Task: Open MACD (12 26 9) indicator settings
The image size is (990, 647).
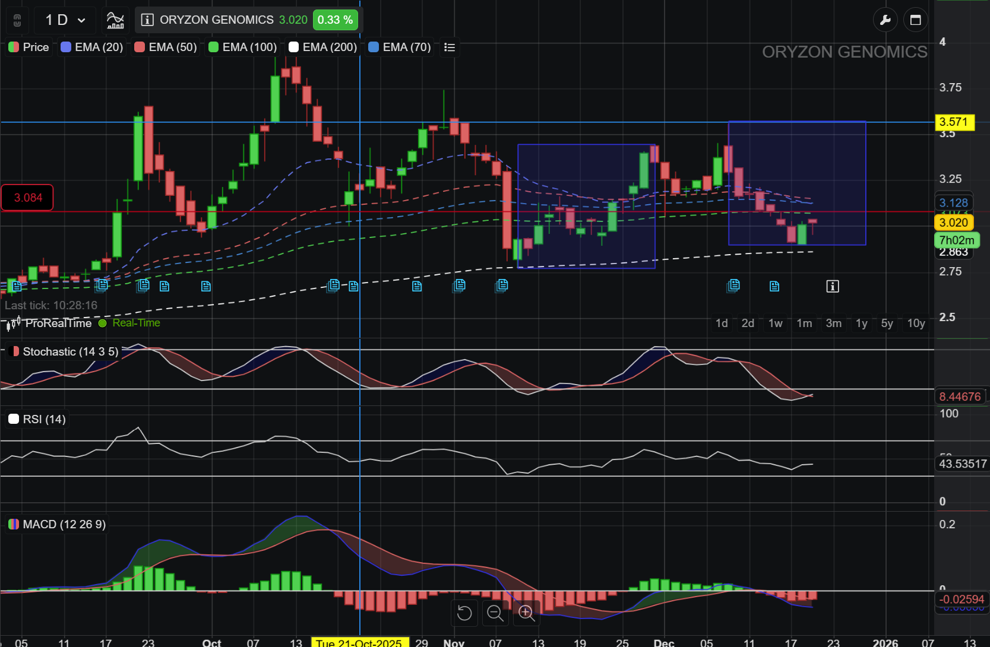Action: pos(57,524)
